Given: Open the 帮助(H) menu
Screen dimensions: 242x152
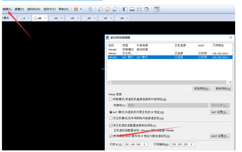Looking at the screenshot, I should coord(63,9).
